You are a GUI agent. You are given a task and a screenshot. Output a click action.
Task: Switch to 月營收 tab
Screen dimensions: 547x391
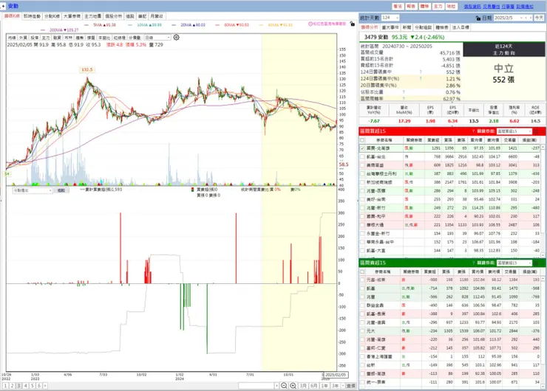(x=157, y=16)
